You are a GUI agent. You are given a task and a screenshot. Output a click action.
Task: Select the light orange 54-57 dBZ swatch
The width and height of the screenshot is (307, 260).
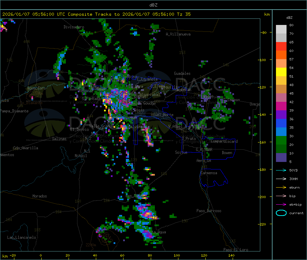[x=281, y=64]
